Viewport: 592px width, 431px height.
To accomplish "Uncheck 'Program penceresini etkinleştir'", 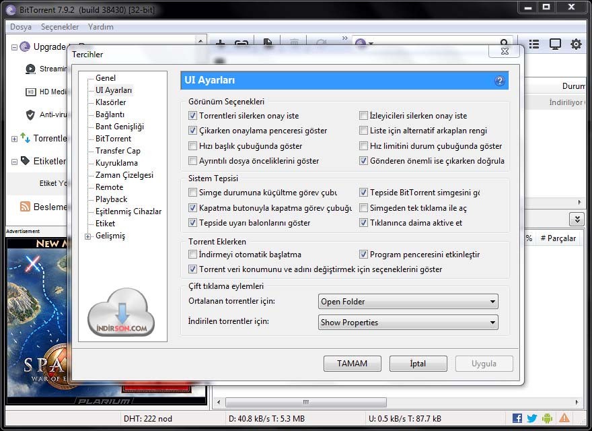I will (363, 254).
